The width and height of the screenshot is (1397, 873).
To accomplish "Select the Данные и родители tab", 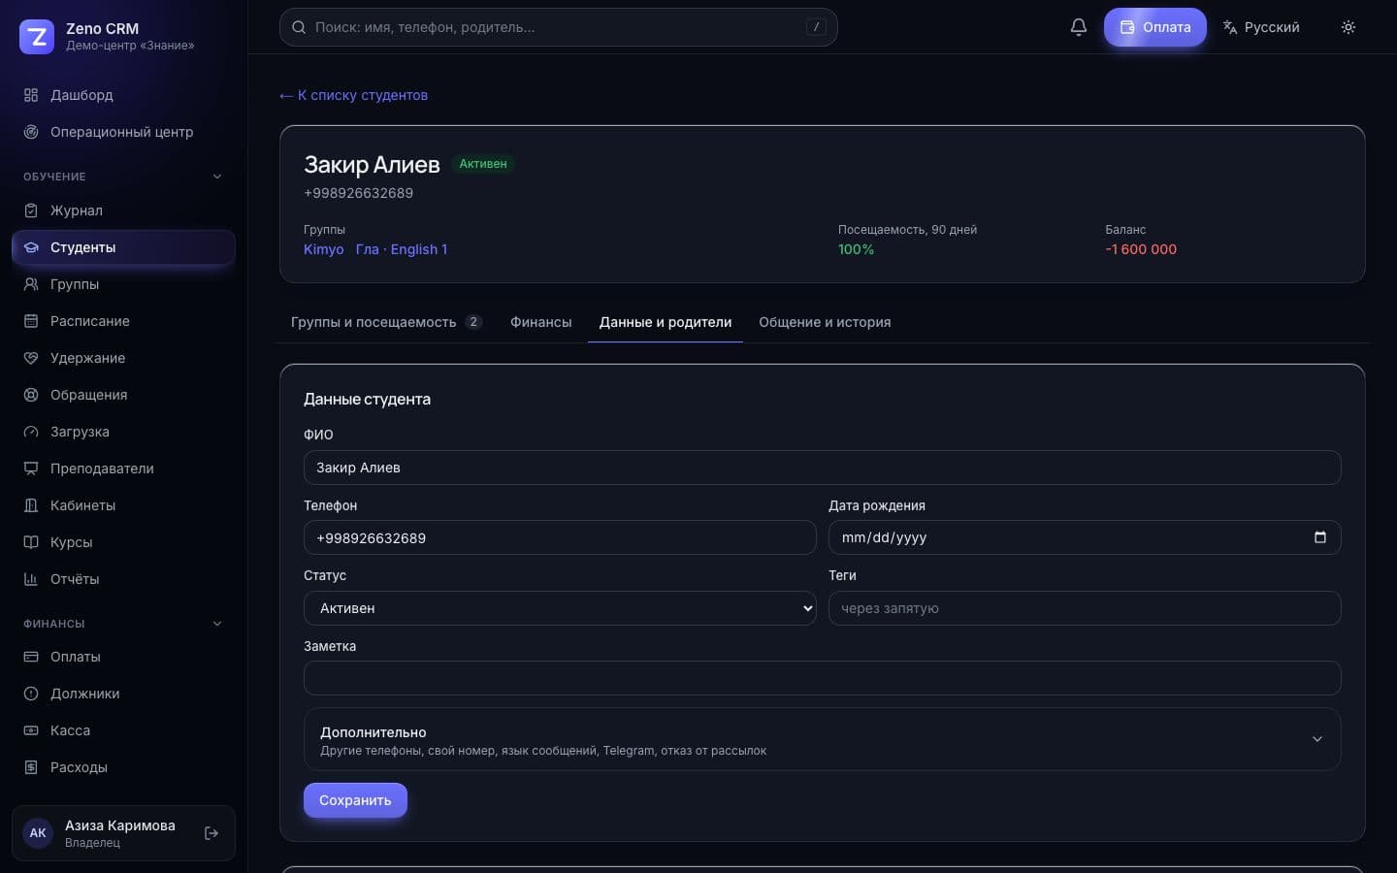I will (x=666, y=322).
